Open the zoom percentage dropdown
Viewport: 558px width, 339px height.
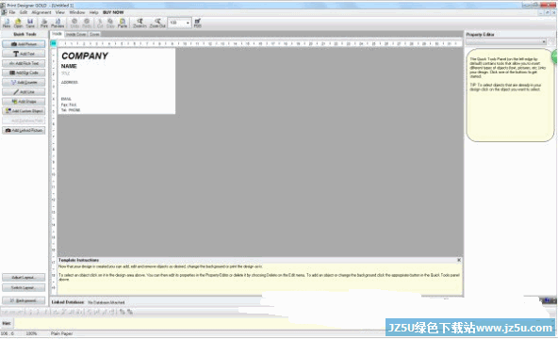pyautogui.click(x=188, y=23)
